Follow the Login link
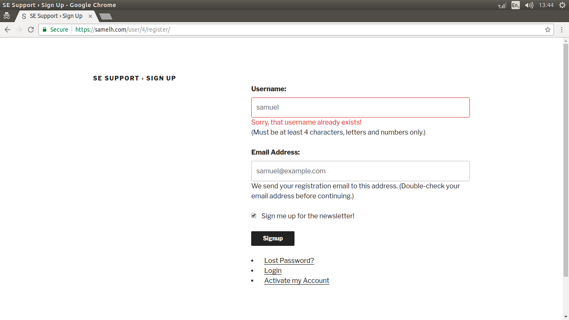This screenshot has height=320, width=569. [x=273, y=270]
